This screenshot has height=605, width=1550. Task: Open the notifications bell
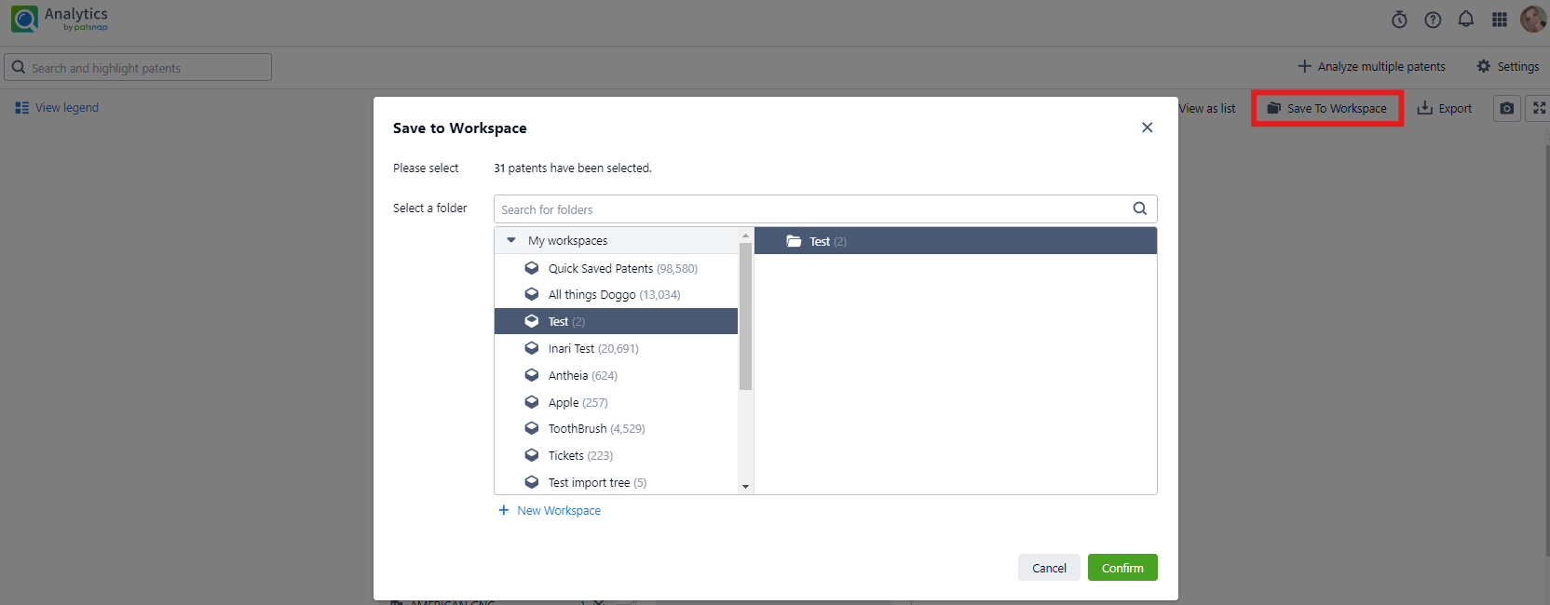pos(1466,20)
